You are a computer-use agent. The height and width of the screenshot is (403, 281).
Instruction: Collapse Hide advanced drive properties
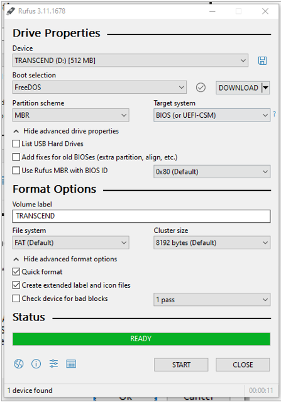(x=66, y=131)
